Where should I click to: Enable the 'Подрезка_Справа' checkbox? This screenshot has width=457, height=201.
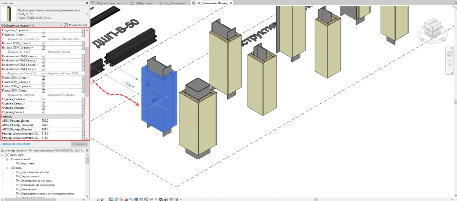[43, 31]
